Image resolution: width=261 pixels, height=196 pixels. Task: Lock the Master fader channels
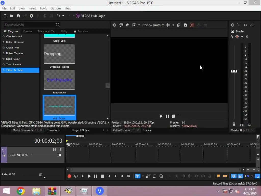coord(234,124)
